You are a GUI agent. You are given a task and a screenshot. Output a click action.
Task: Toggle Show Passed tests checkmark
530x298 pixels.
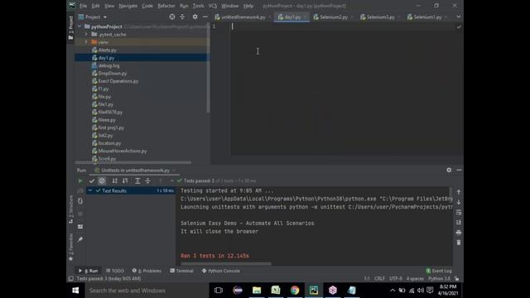point(92,181)
